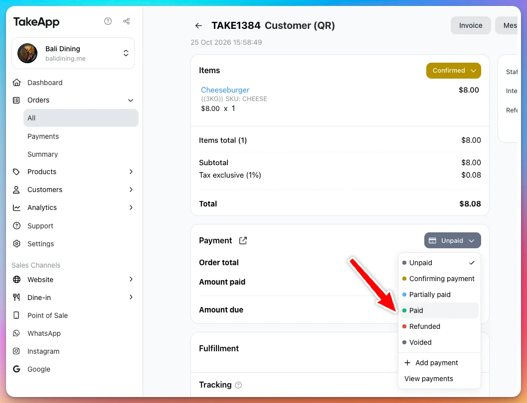
Task: Click the Website globe icon
Action: [16, 279]
